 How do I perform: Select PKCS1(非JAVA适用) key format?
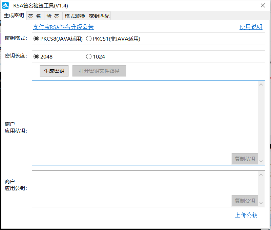pyautogui.click(x=113, y=39)
